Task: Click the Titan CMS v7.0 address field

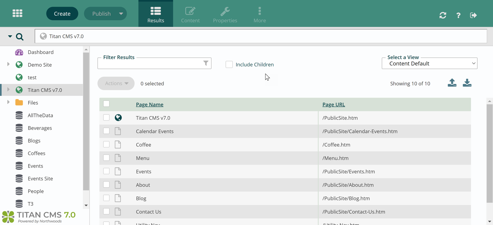Action: click(261, 36)
